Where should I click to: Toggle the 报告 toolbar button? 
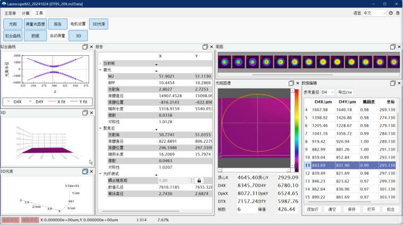click(x=58, y=24)
